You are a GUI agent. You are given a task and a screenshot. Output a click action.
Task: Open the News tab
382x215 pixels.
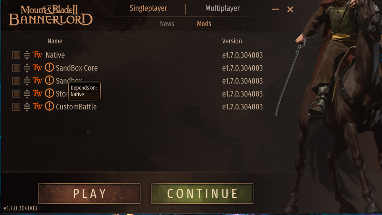click(167, 24)
